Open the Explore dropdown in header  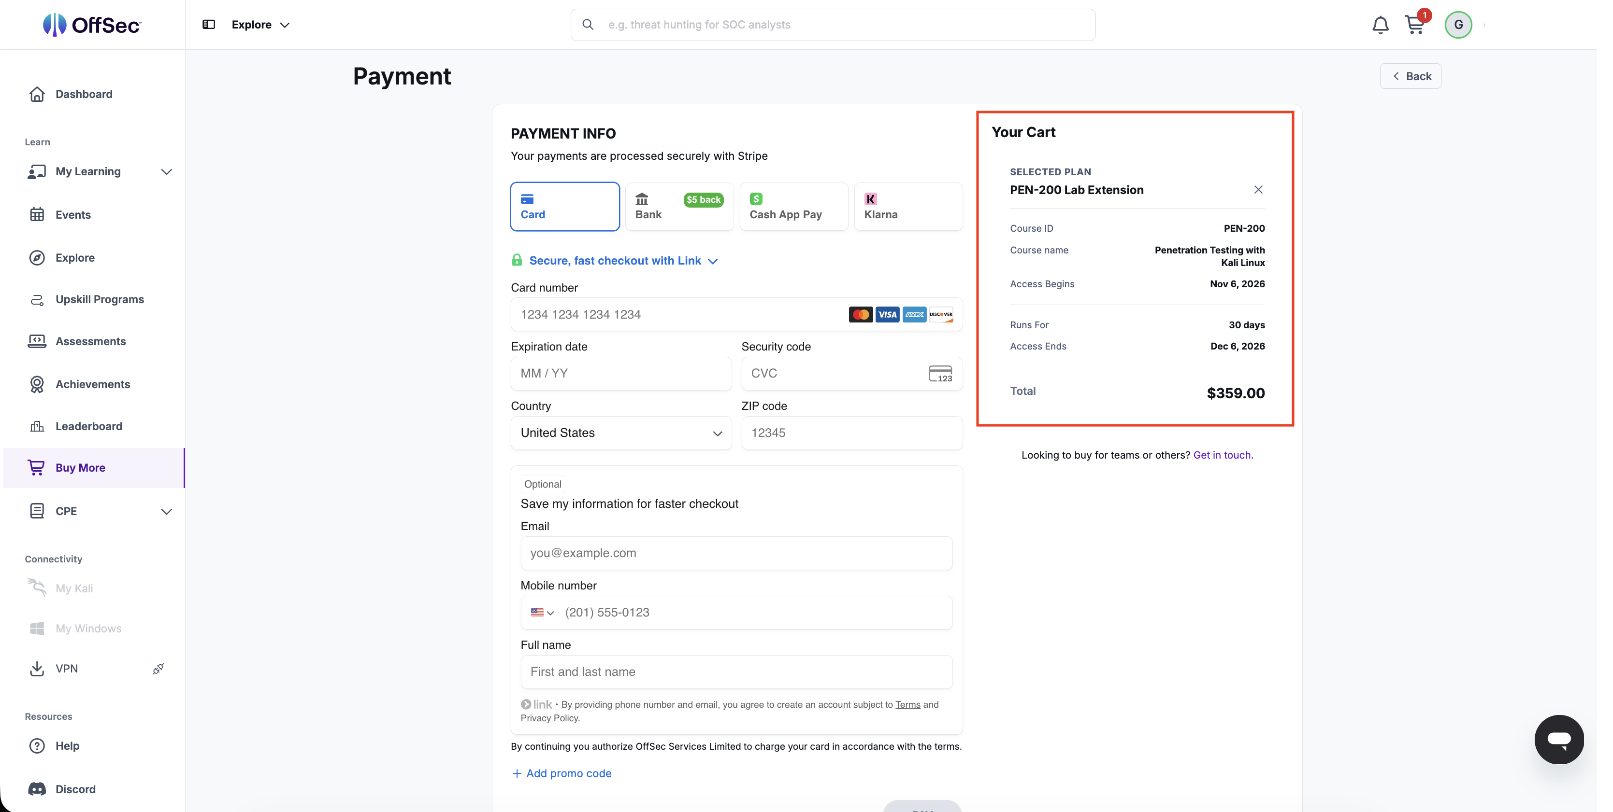pos(260,25)
